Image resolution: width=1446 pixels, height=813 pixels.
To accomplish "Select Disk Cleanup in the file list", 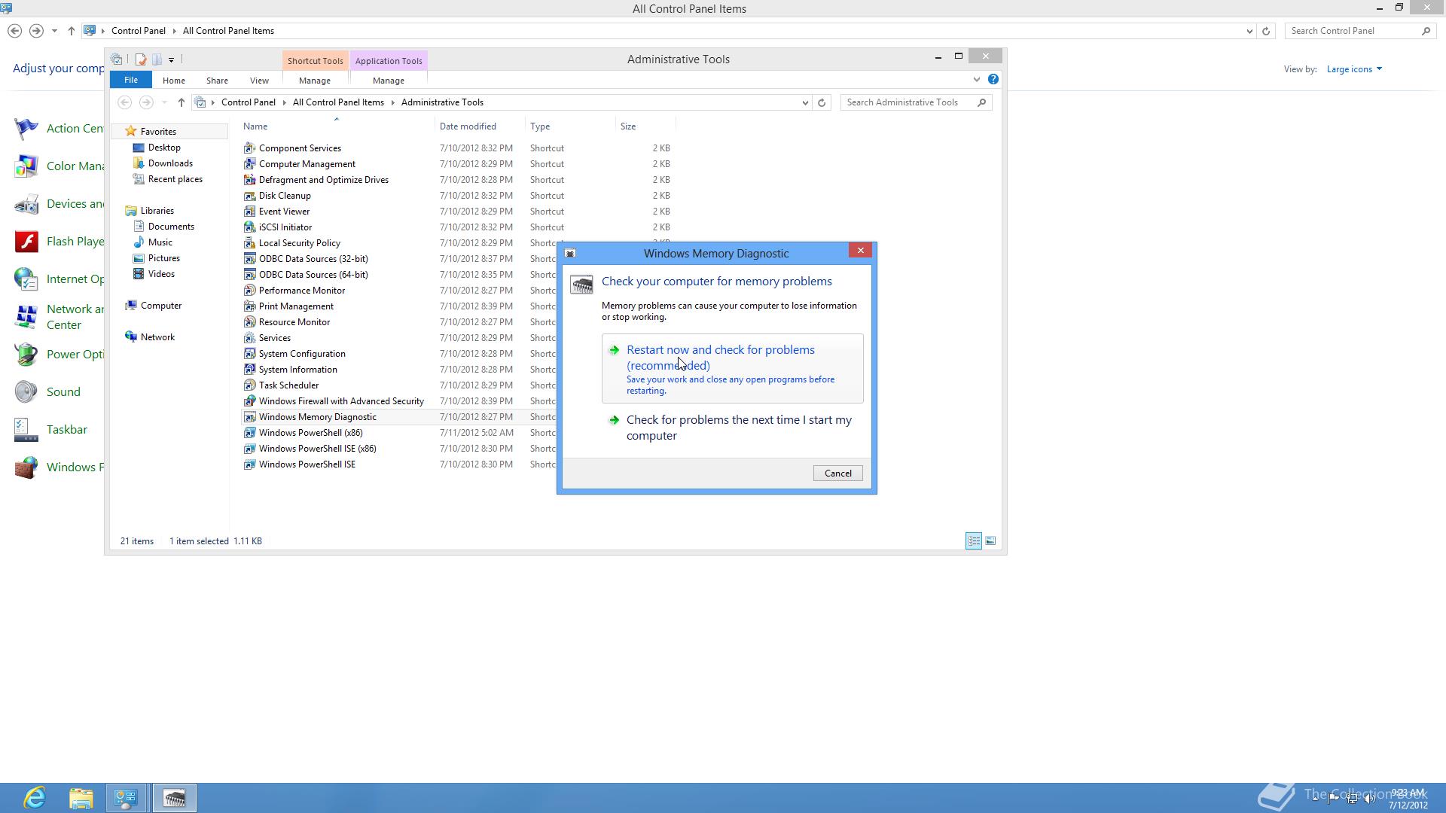I will pyautogui.click(x=285, y=196).
